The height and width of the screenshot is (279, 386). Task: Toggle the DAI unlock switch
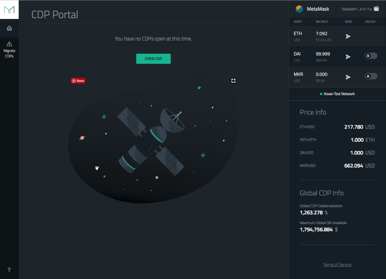[x=371, y=56]
